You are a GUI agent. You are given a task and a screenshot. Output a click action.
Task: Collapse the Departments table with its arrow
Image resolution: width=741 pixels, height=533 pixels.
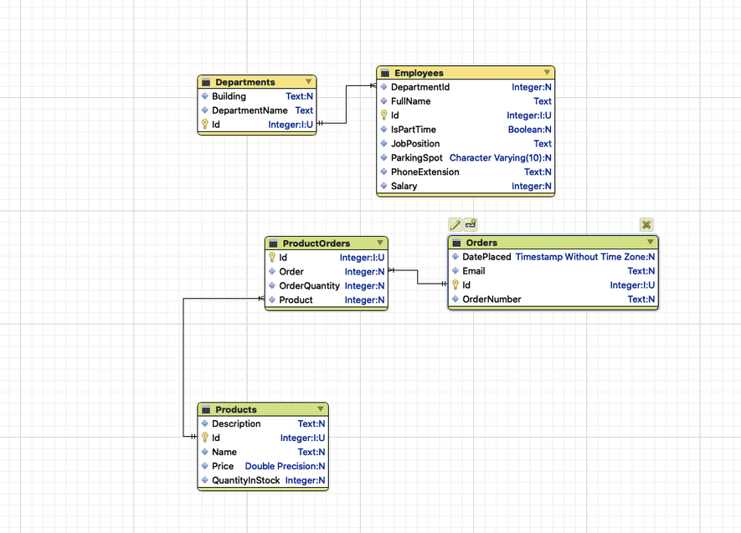pos(308,82)
